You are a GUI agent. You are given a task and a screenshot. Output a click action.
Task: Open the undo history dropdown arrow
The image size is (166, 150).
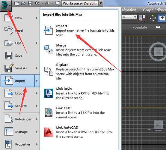coord(42,3)
